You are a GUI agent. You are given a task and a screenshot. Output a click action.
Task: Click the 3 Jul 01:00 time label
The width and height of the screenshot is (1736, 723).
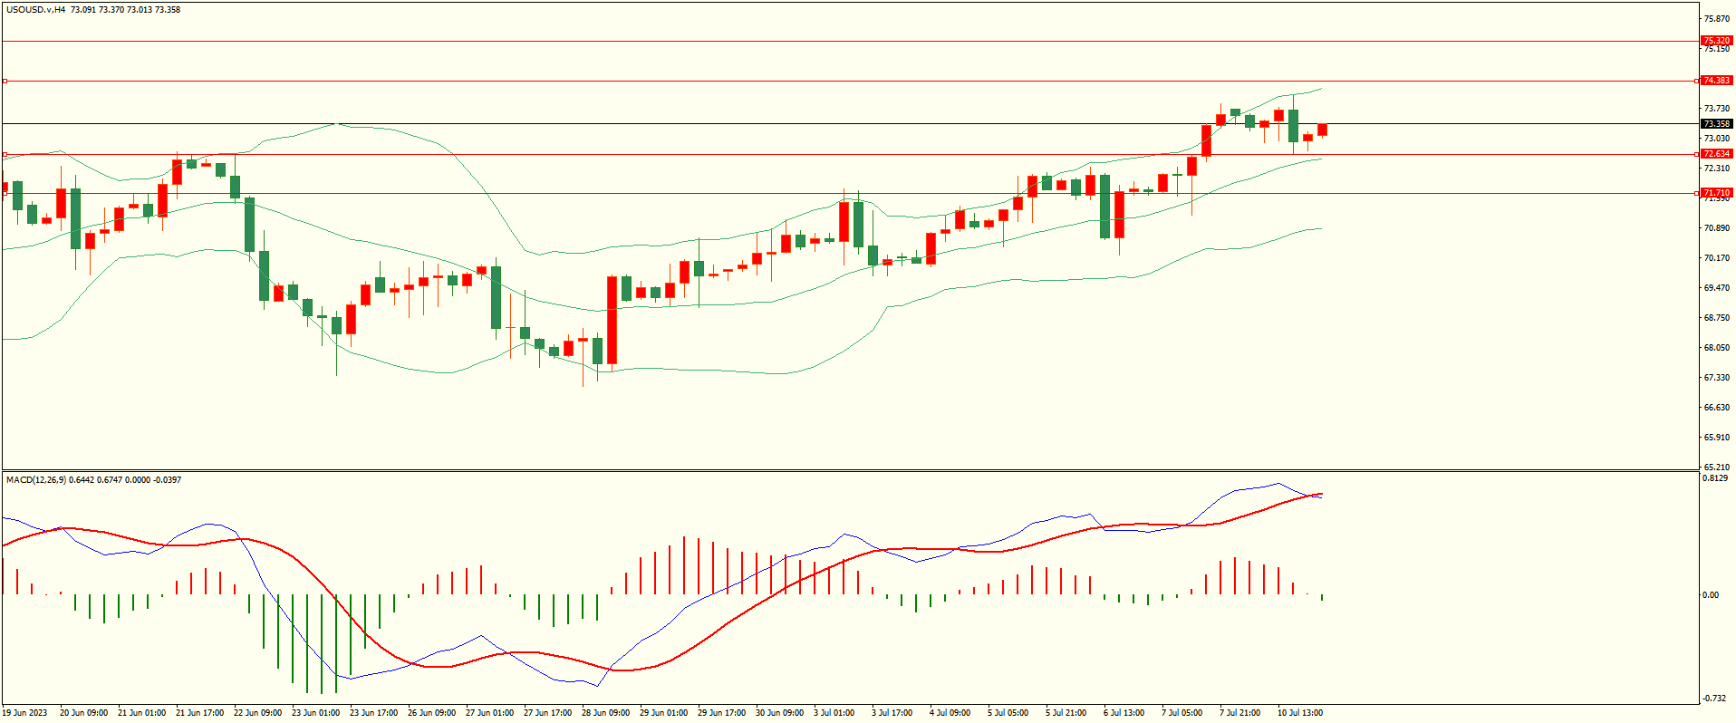click(834, 713)
